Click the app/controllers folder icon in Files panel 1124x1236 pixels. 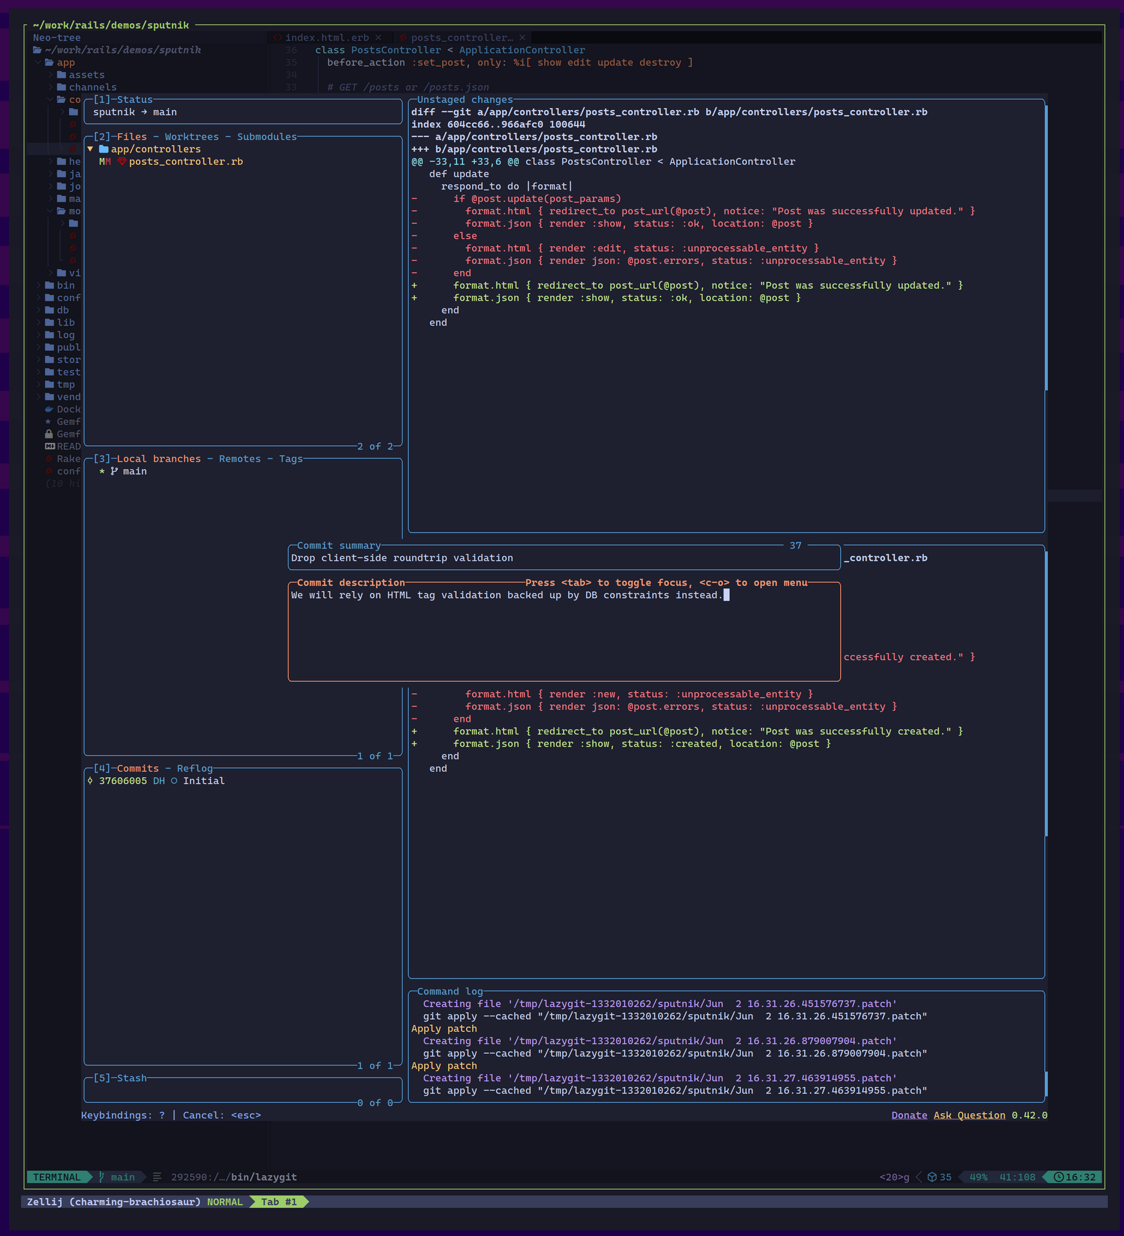[104, 149]
